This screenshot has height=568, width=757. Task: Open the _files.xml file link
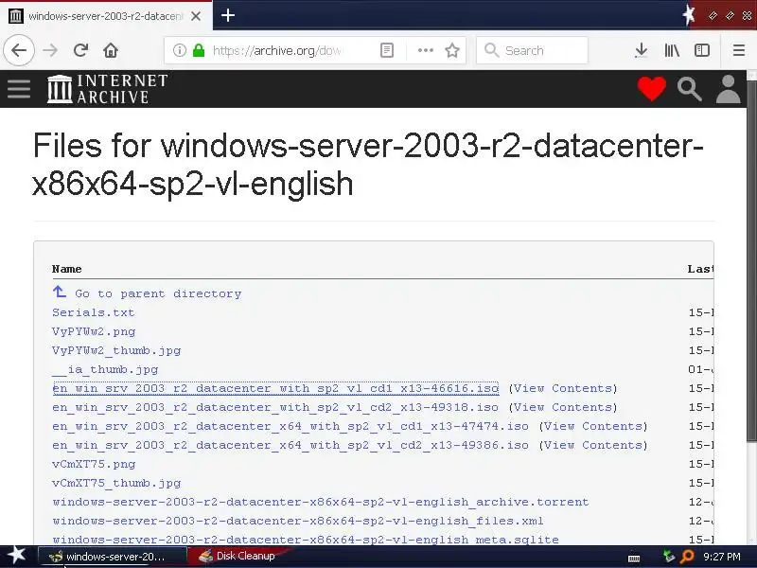pyautogui.click(x=298, y=521)
